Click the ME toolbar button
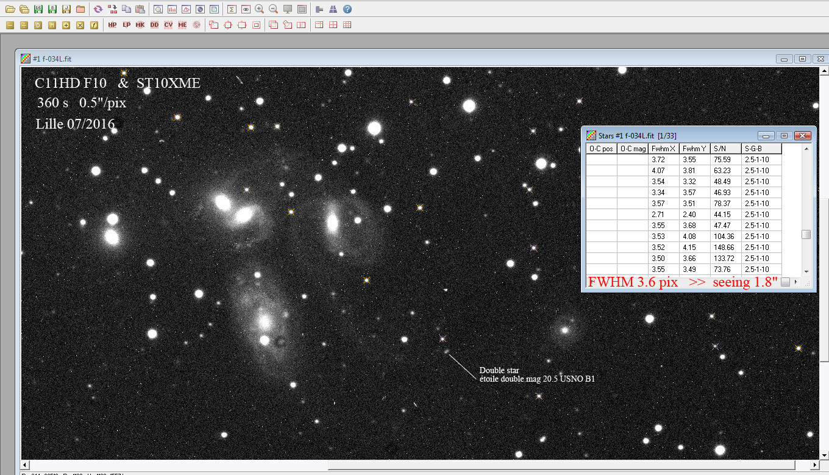829x475 pixels. [x=182, y=25]
